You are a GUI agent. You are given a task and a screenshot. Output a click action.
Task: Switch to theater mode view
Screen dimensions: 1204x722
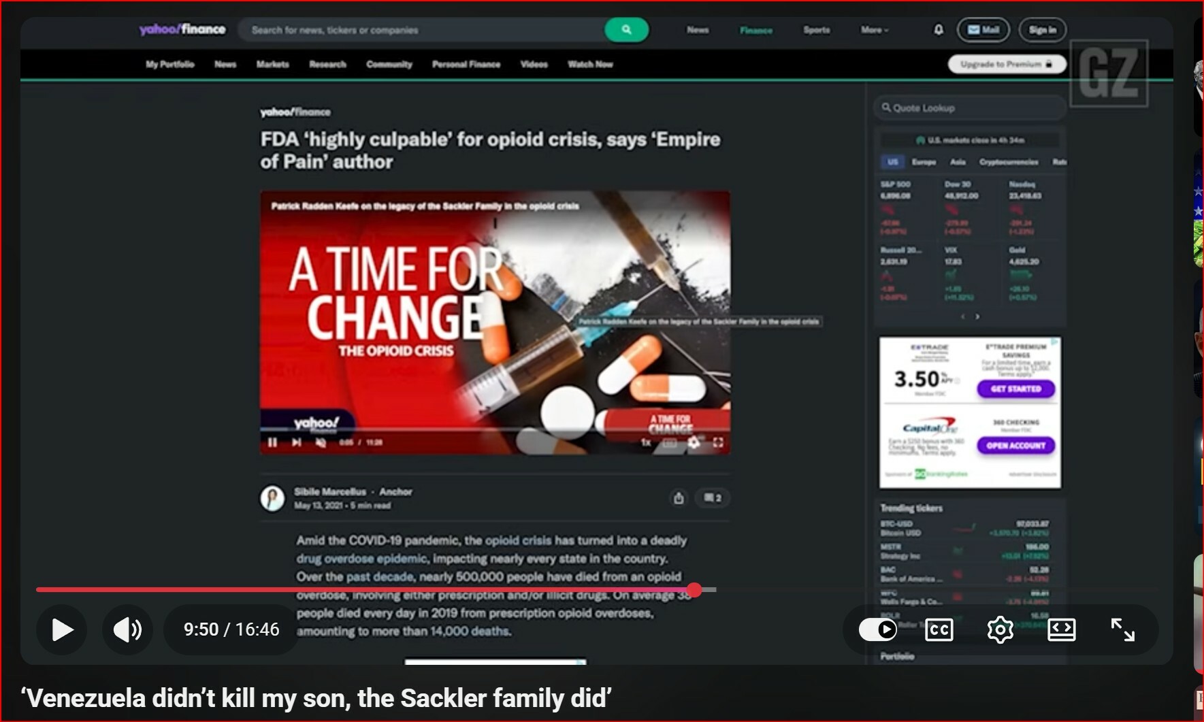pyautogui.click(x=1061, y=629)
